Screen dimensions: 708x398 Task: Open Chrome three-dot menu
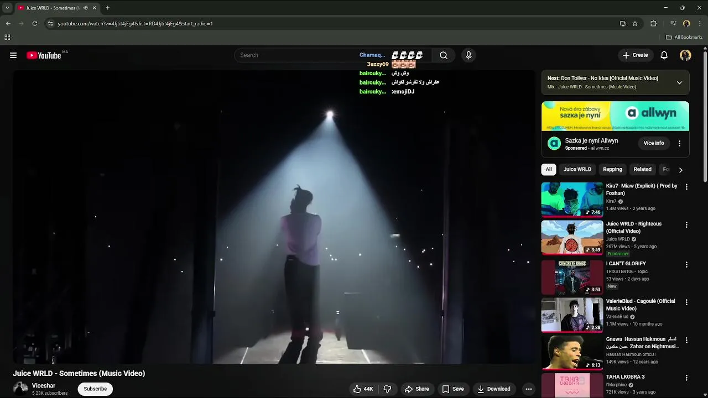pos(700,24)
